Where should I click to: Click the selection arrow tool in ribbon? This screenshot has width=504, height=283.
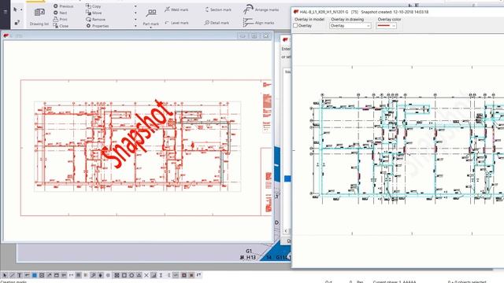pyautogui.click(x=15, y=9)
